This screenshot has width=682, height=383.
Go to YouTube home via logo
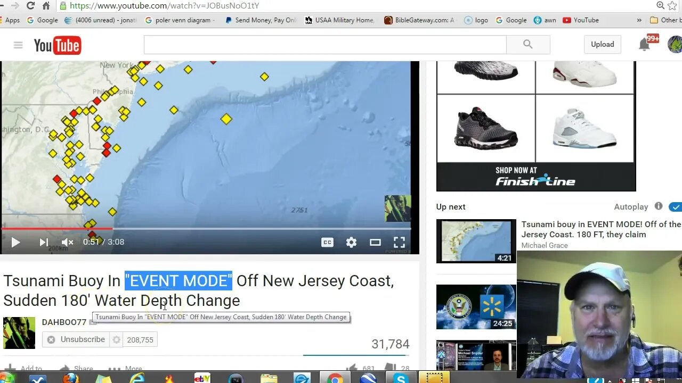click(57, 45)
